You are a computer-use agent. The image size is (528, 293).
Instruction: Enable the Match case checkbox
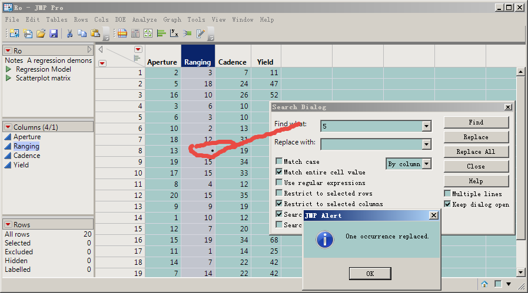point(279,161)
